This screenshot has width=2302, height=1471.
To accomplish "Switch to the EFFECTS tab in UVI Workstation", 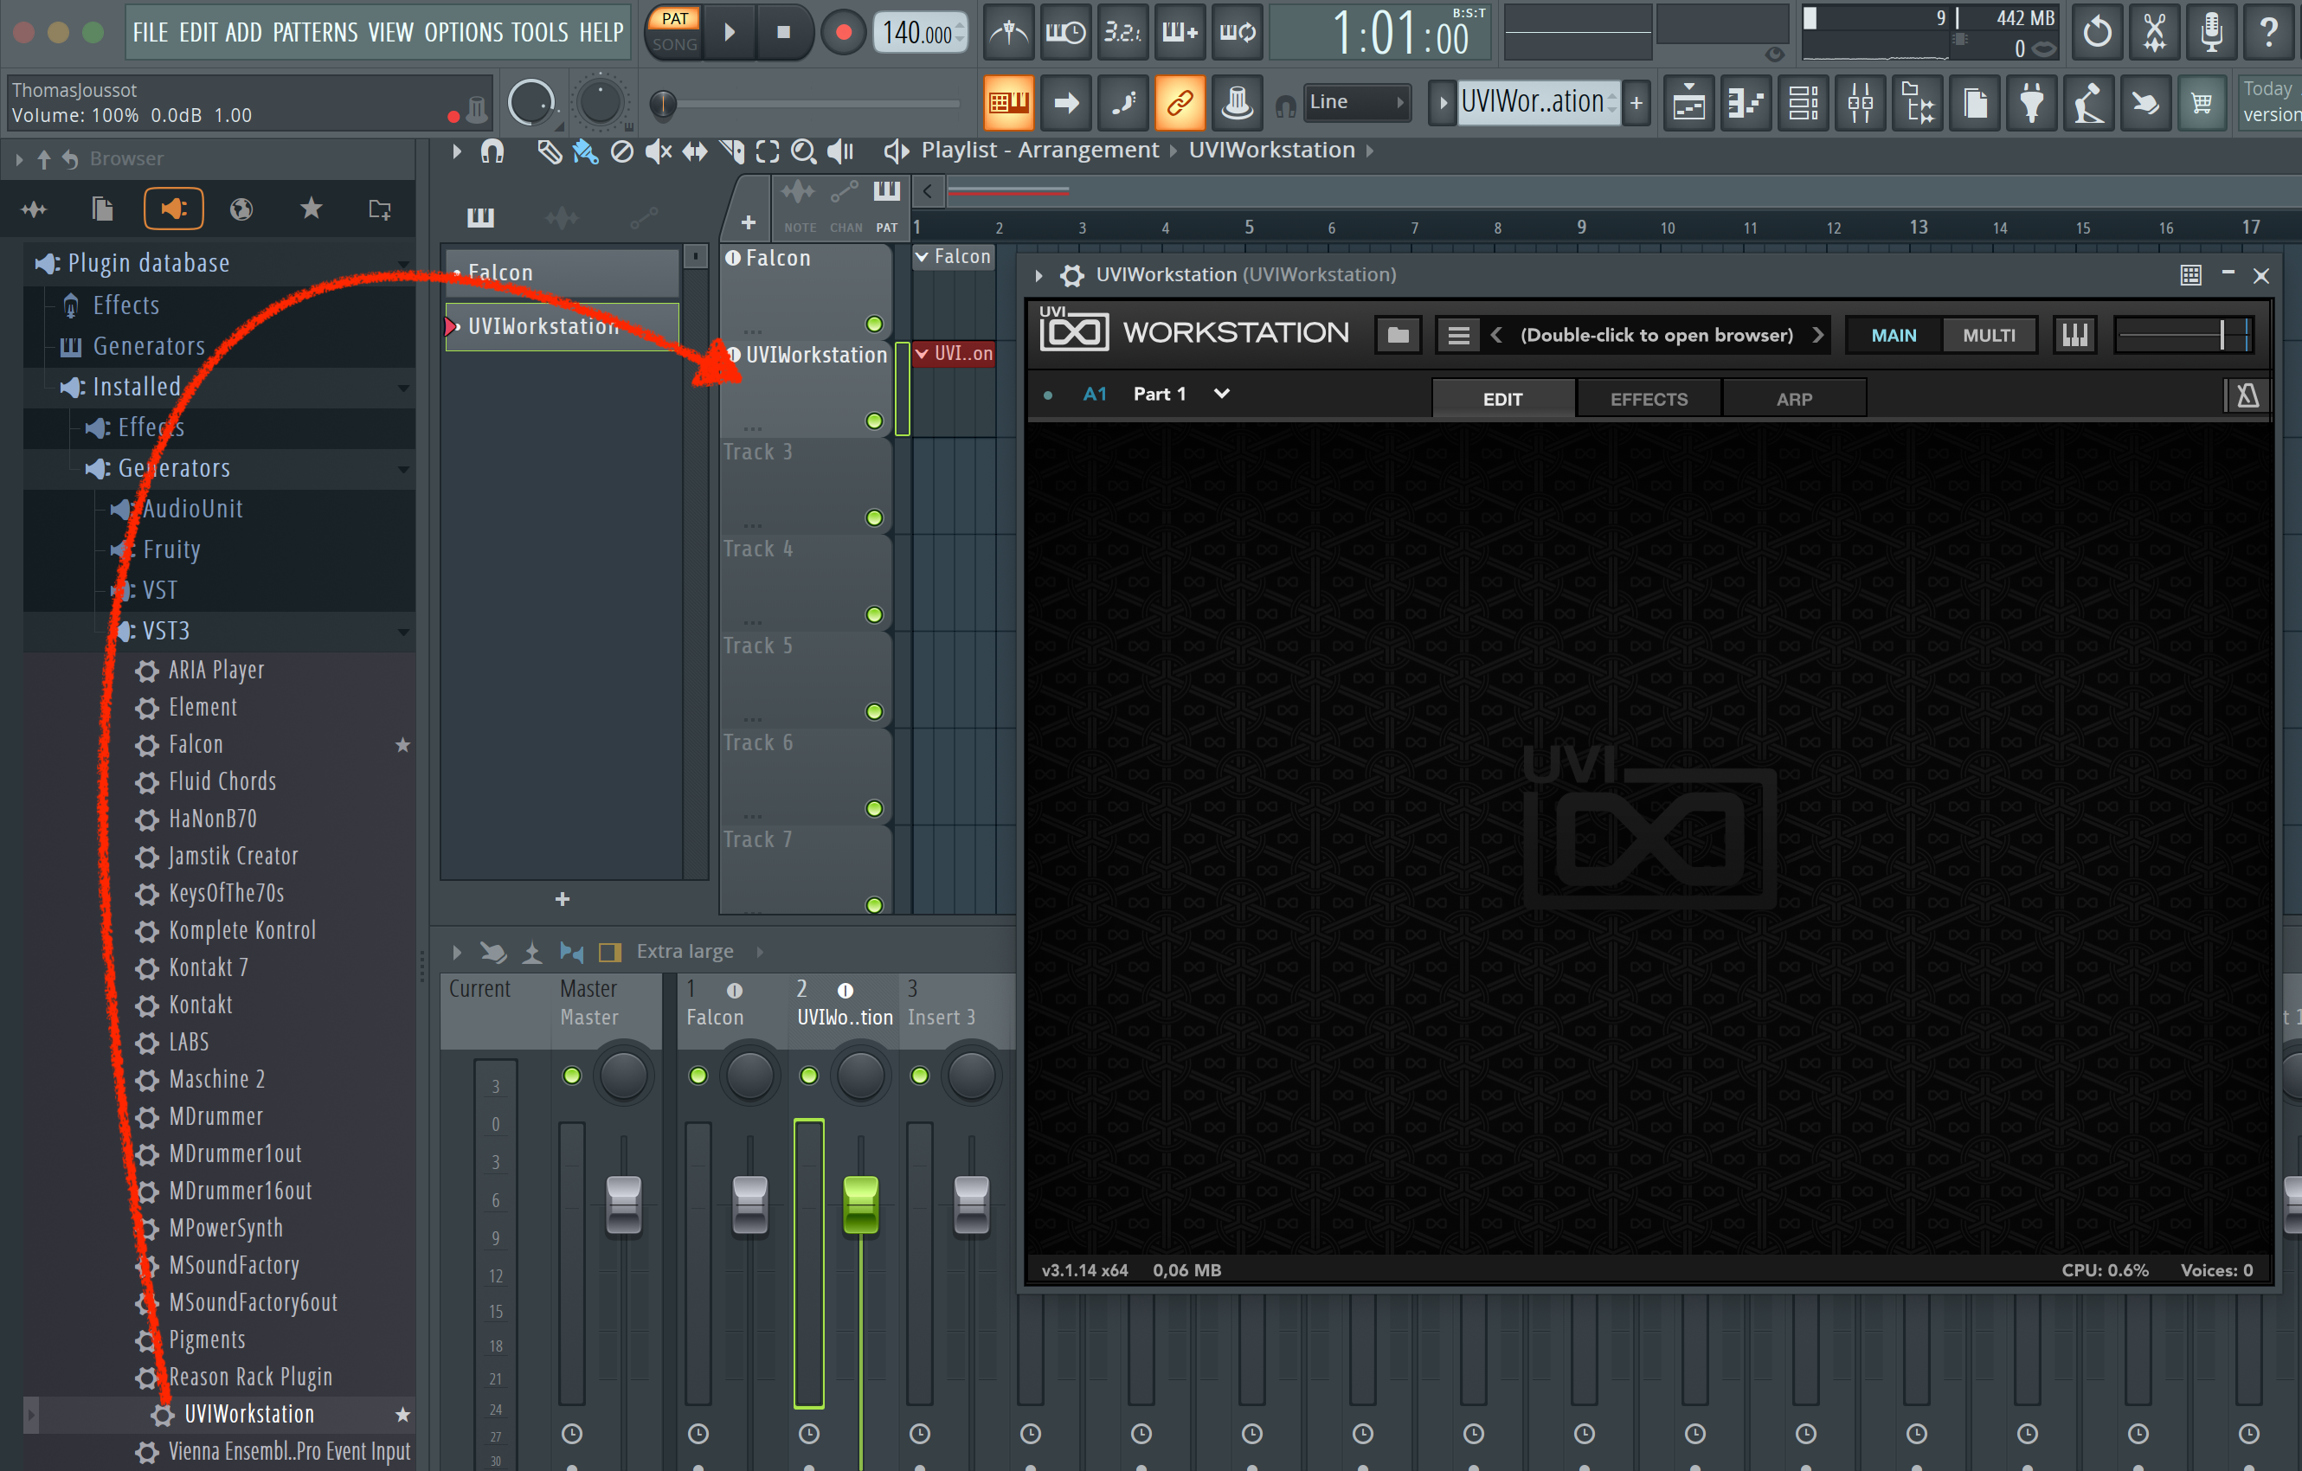I will point(1648,400).
